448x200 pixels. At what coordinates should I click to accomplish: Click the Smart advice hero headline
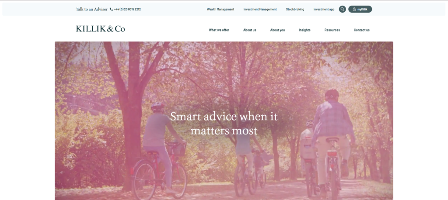coord(224,124)
